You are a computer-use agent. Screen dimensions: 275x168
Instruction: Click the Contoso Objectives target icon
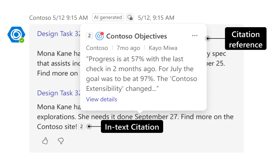[x=99, y=36]
